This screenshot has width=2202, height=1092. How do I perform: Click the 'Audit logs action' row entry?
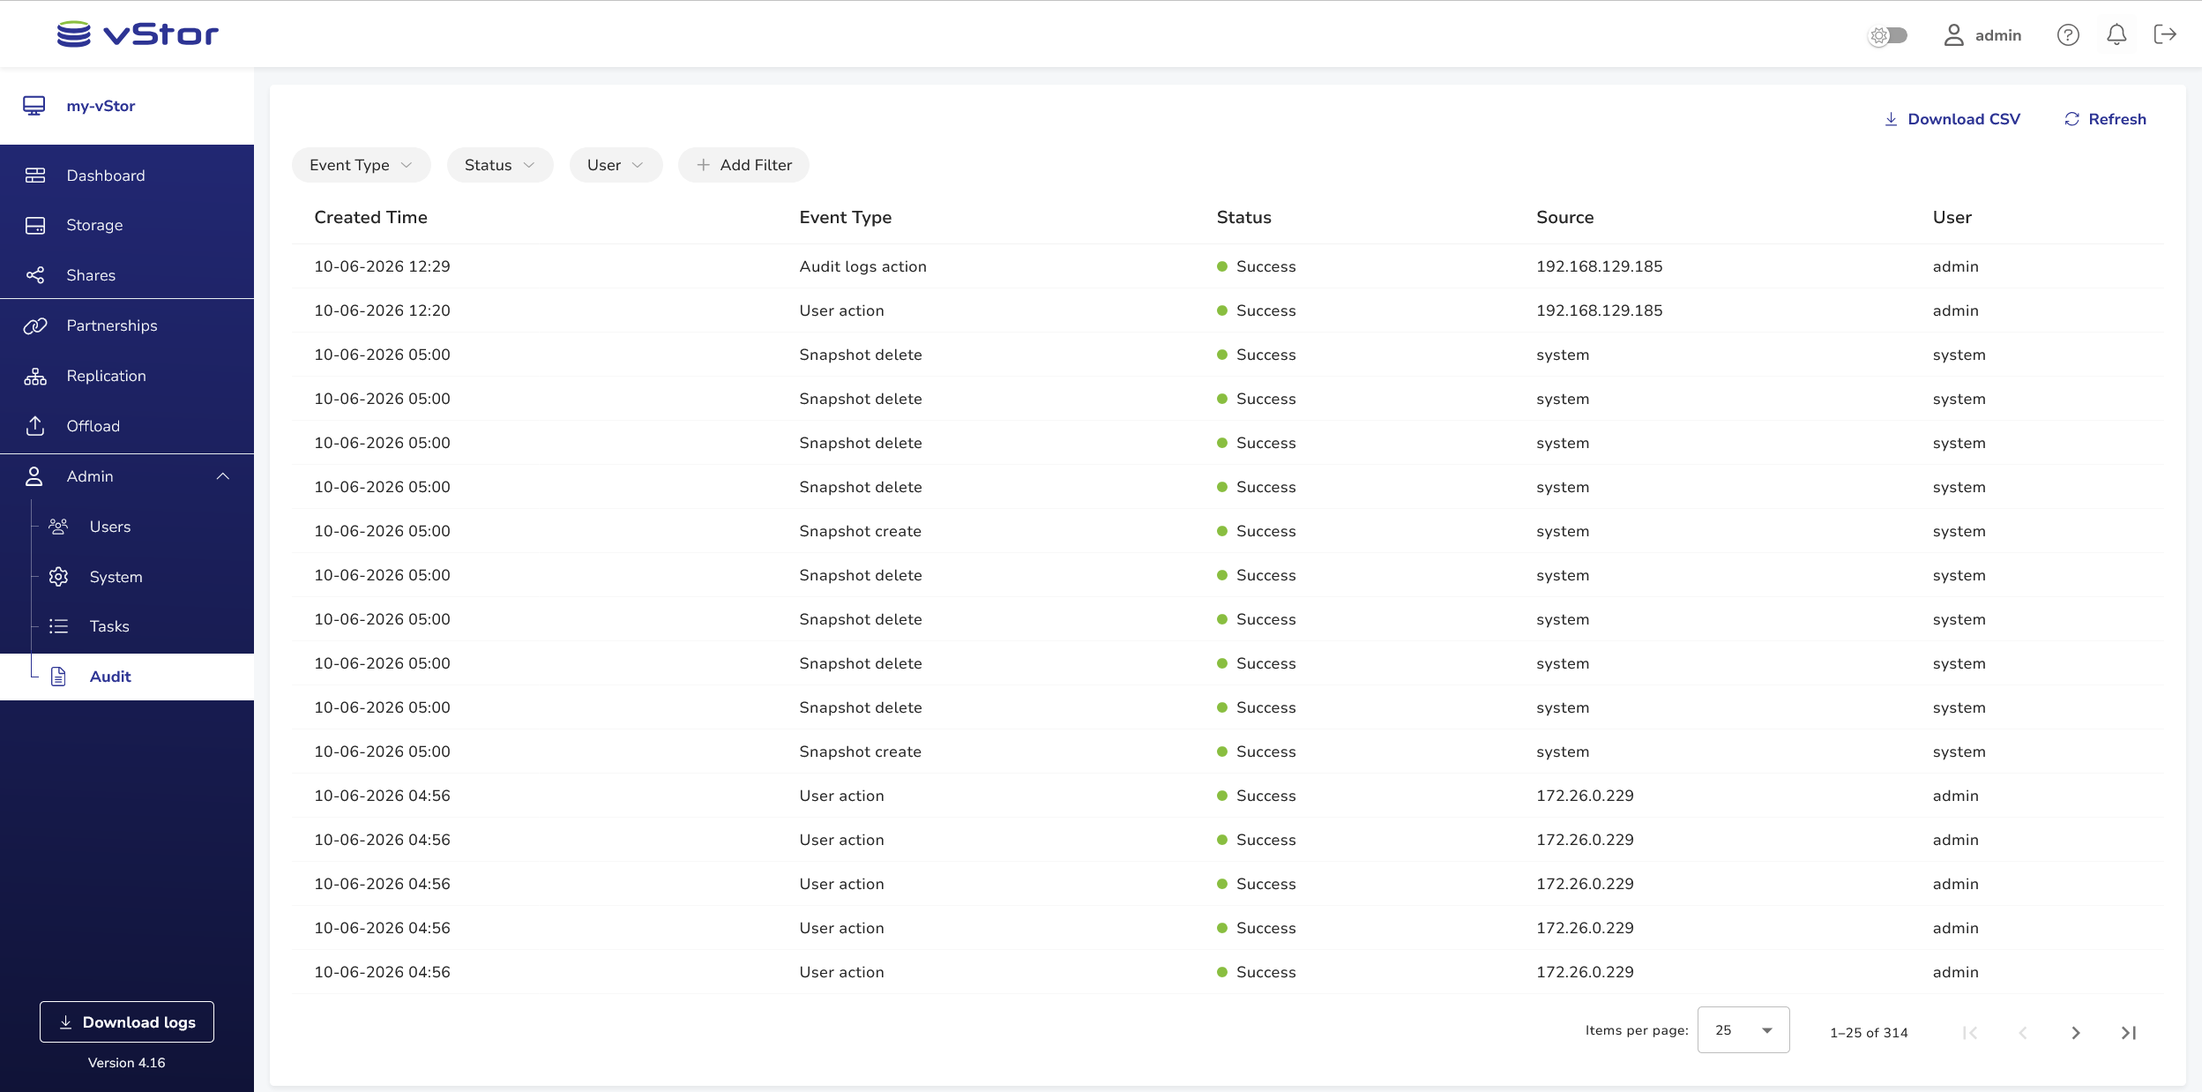(862, 266)
